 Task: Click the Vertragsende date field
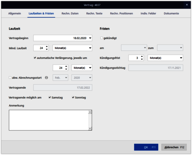[x=63, y=88]
